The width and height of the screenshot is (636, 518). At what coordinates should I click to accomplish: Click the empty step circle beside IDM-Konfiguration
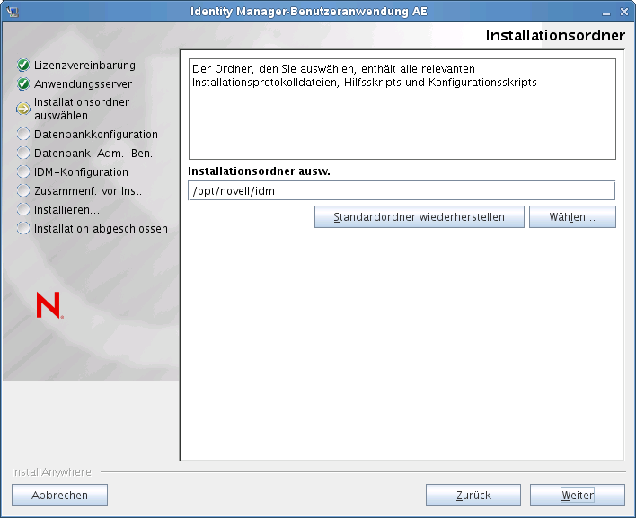tap(23, 171)
